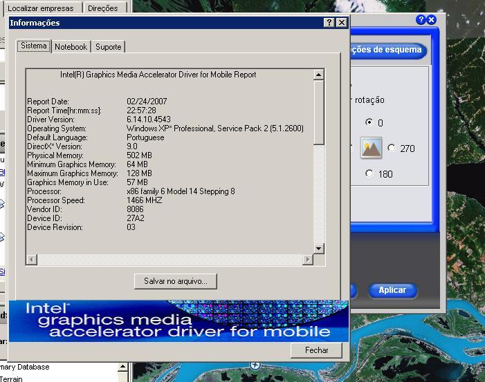Click the Default Language value Portuguese

click(145, 137)
